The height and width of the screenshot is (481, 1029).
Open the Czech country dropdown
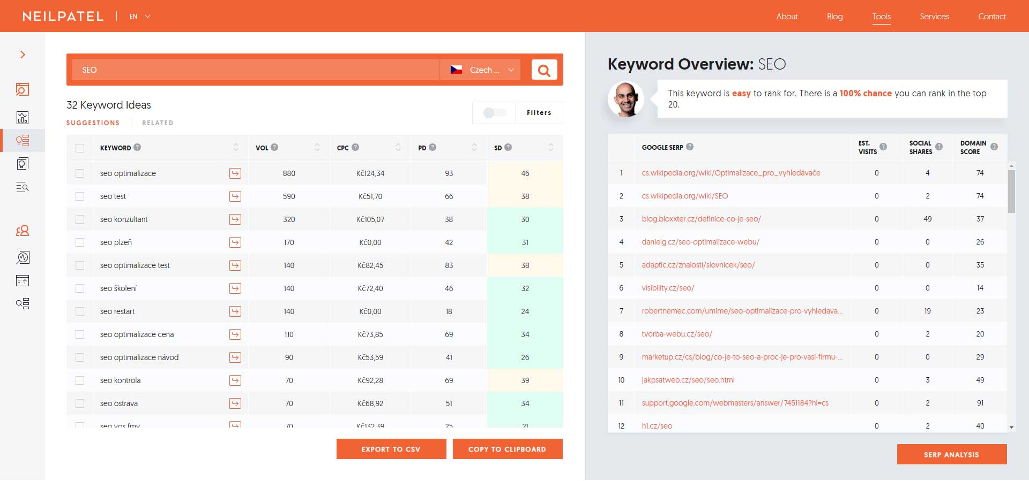481,70
